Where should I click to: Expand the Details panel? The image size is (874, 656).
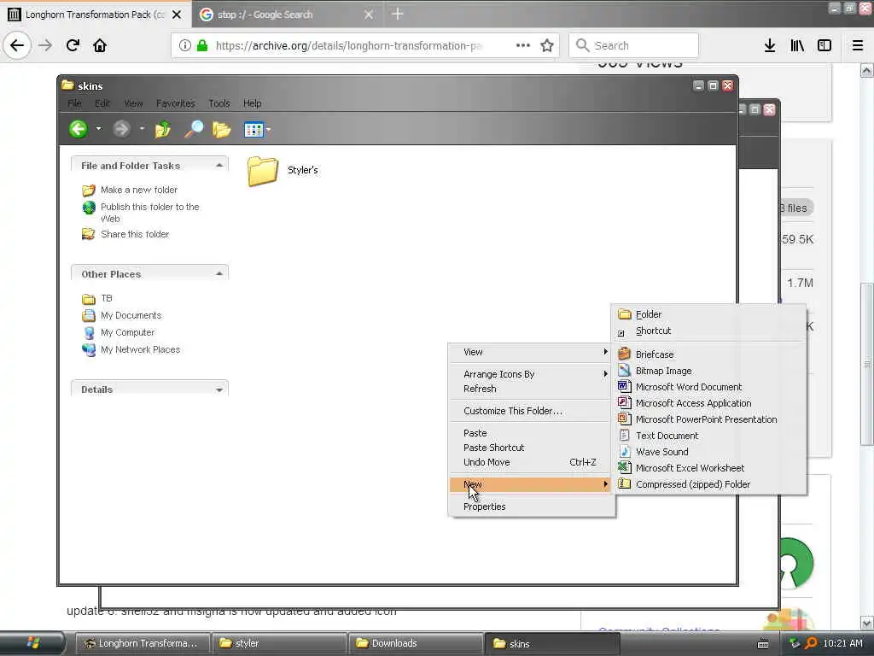pos(219,389)
